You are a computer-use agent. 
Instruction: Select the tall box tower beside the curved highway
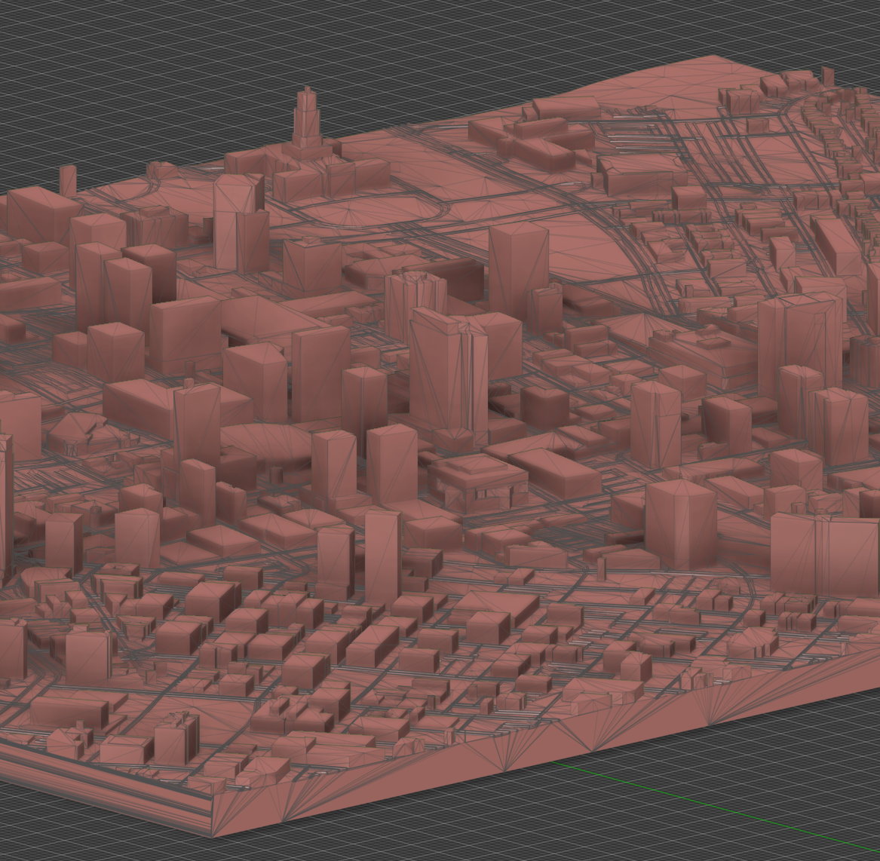click(x=518, y=264)
